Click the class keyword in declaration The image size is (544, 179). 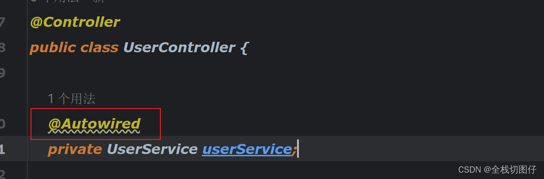click(x=99, y=47)
